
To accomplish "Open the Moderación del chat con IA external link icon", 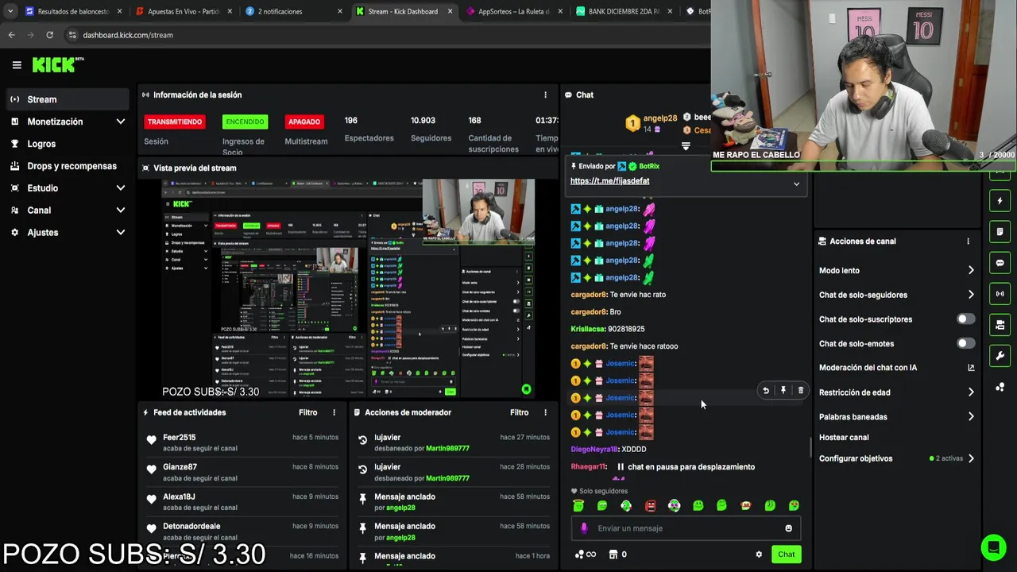I will point(971,368).
